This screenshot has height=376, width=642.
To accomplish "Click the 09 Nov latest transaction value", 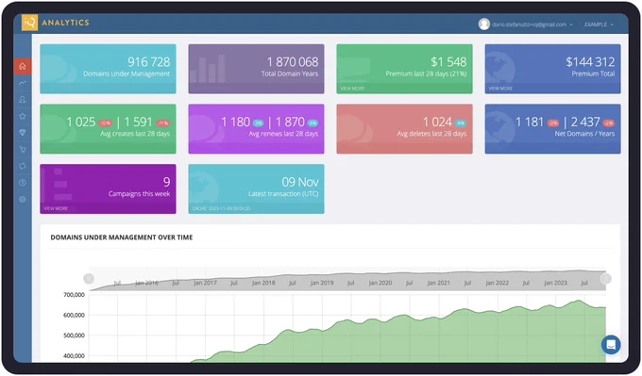I will coord(299,182).
